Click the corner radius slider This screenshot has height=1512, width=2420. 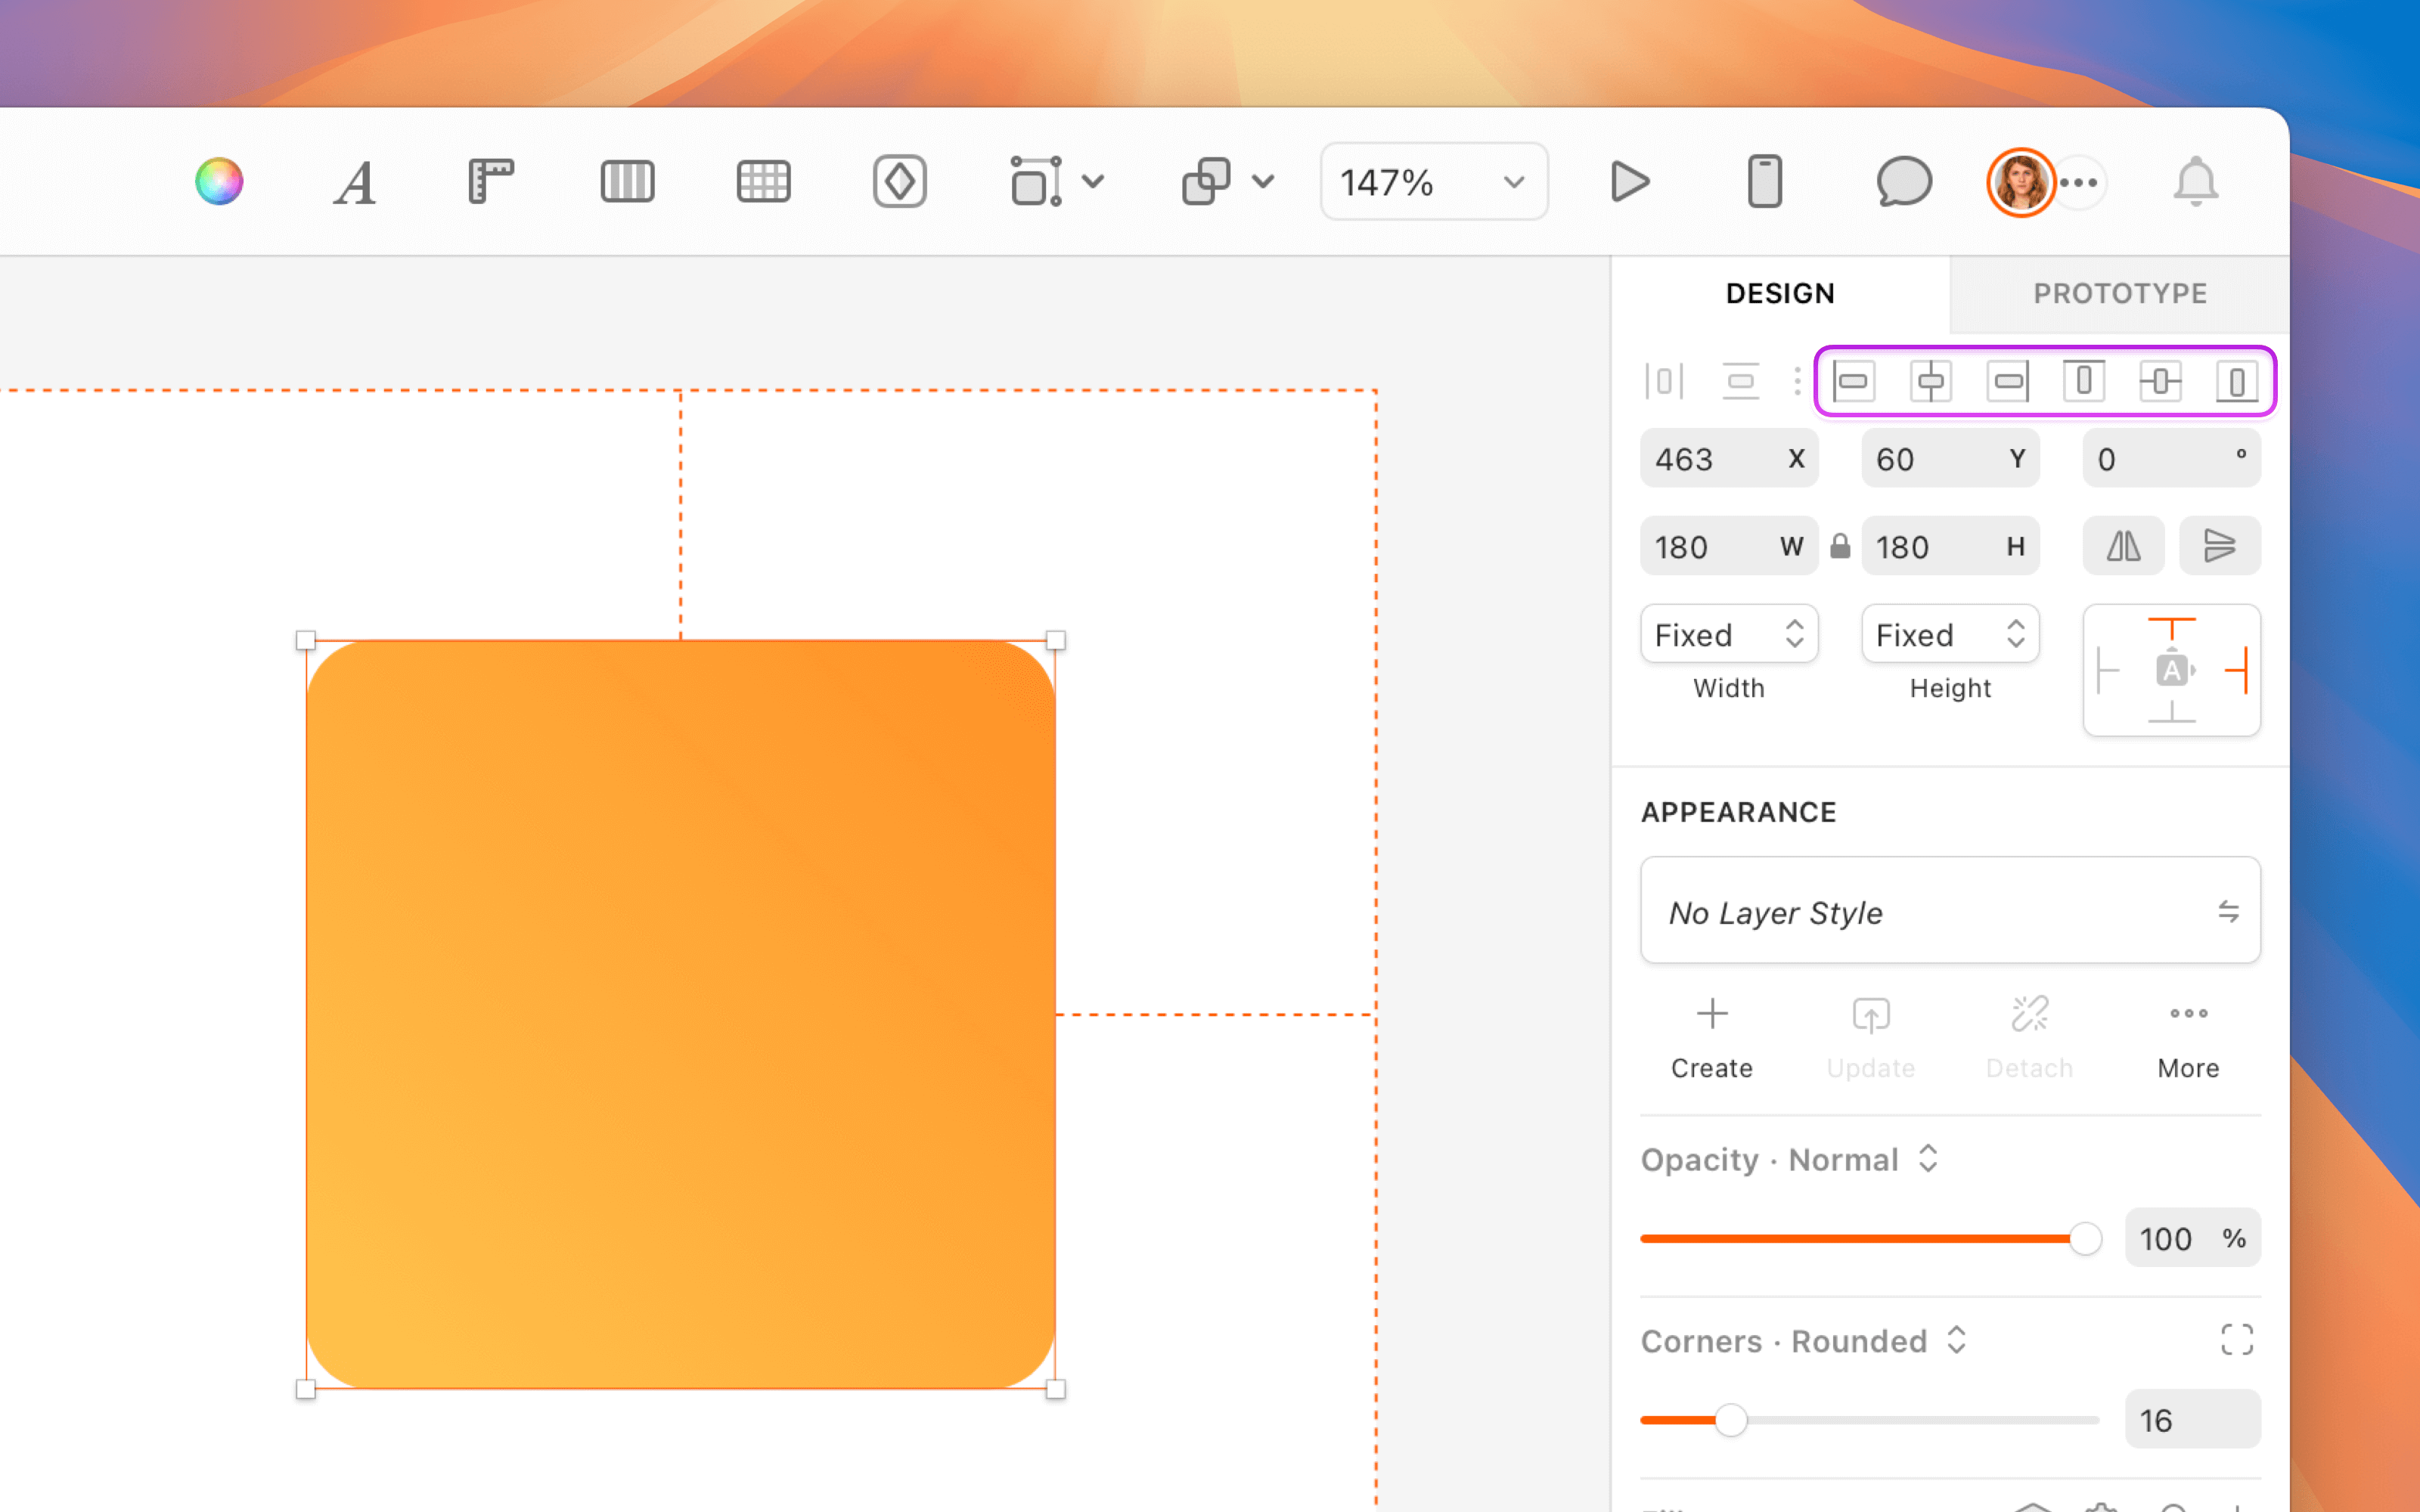click(1731, 1419)
